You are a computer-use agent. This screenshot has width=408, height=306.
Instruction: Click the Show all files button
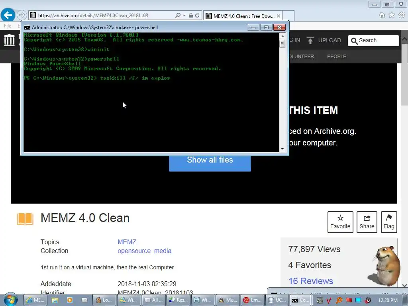click(x=210, y=163)
